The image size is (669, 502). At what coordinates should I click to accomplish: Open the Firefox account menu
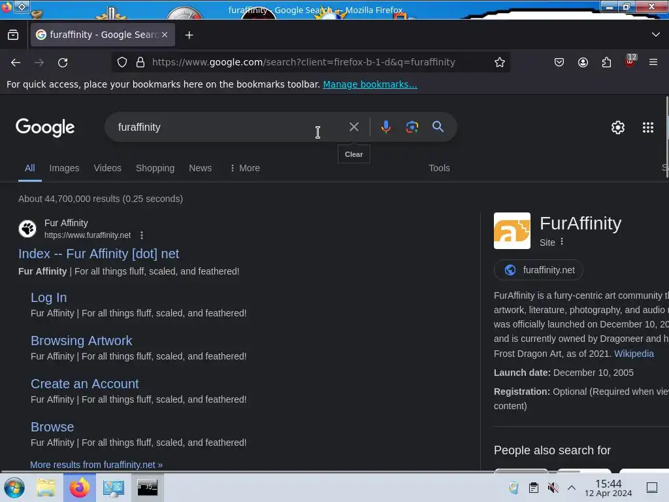583,62
